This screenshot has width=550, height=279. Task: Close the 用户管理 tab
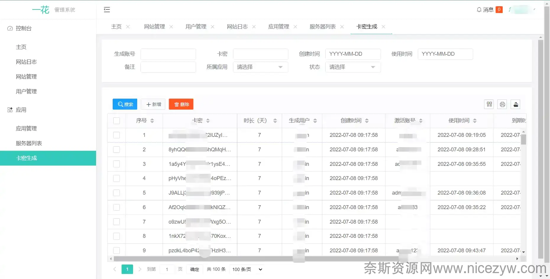click(x=213, y=27)
